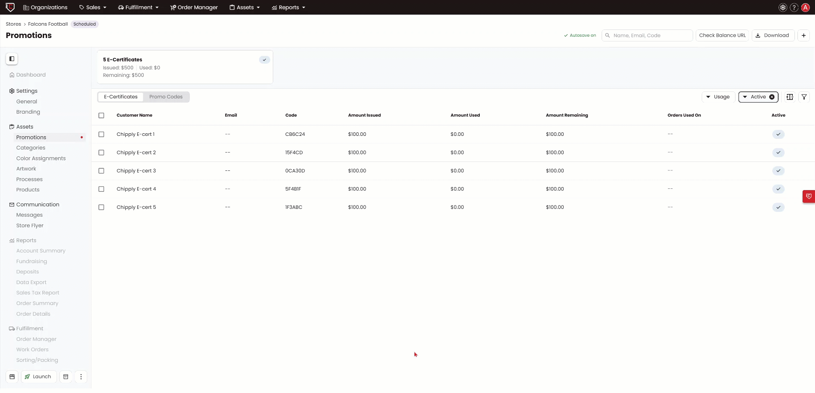815x393 pixels.
Task: Click the search magnifier icon
Action: [608, 35]
